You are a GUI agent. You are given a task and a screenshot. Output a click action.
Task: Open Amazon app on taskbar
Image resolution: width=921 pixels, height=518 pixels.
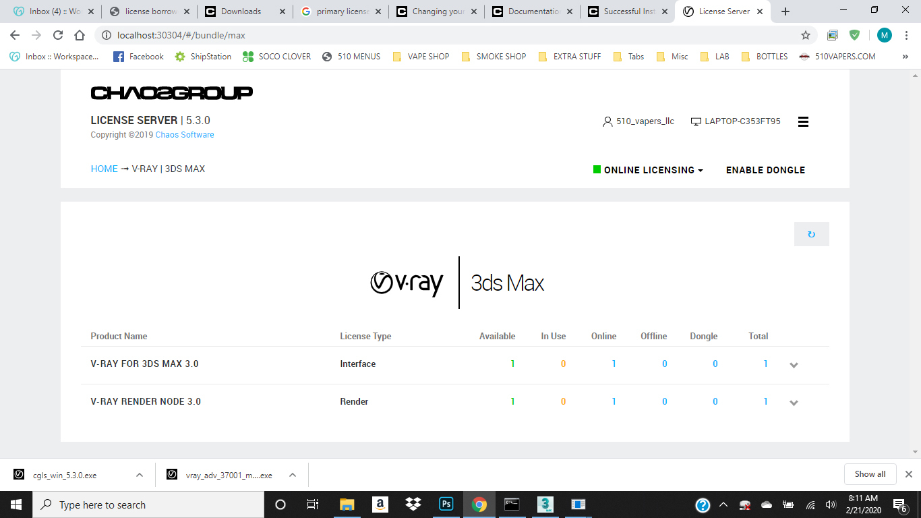click(x=380, y=505)
